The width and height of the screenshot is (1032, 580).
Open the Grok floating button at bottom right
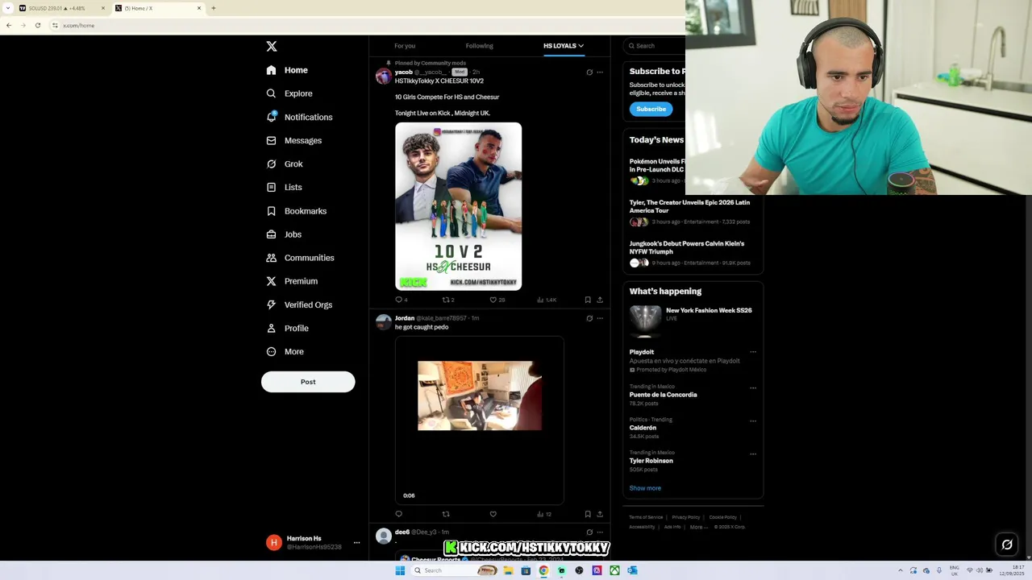click(x=1007, y=545)
